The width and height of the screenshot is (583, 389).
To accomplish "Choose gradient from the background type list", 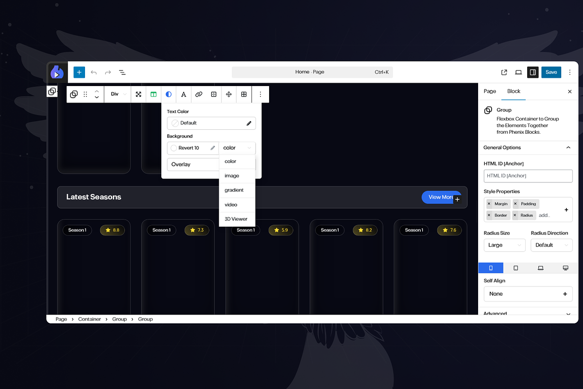I will pyautogui.click(x=237, y=190).
